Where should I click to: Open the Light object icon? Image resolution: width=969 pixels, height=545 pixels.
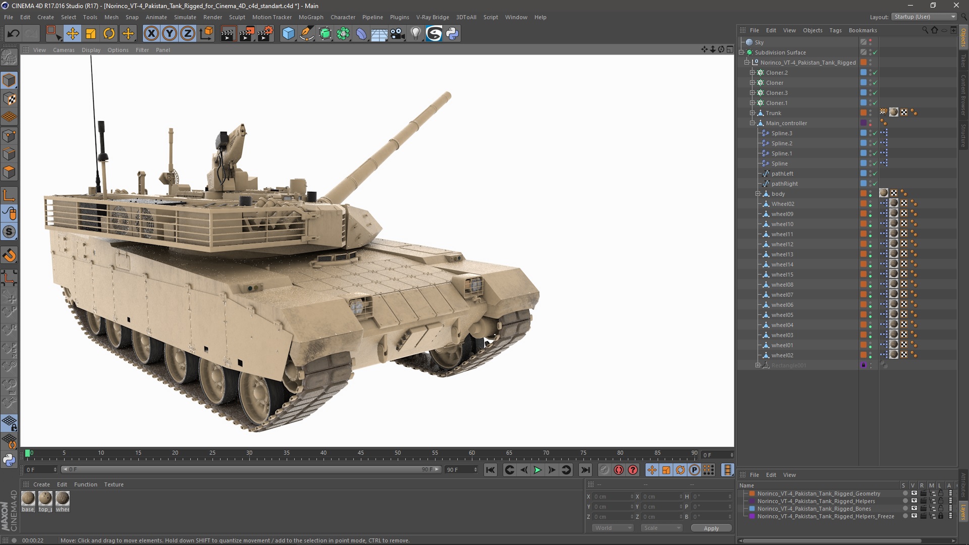pyautogui.click(x=415, y=34)
